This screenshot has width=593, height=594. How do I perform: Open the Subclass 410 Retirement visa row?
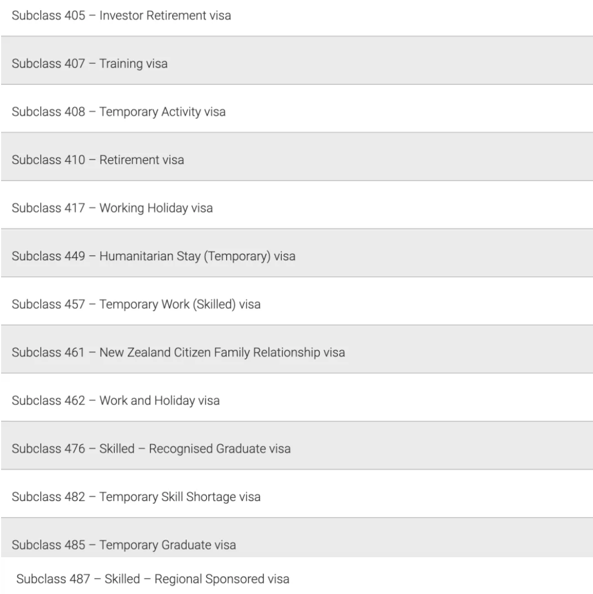pos(98,160)
